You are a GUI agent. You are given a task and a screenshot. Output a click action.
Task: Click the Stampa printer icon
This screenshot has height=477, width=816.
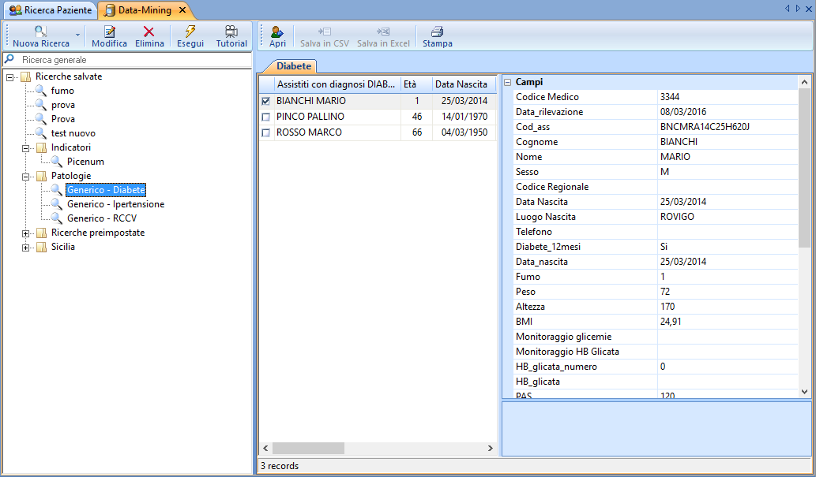pyautogui.click(x=437, y=32)
